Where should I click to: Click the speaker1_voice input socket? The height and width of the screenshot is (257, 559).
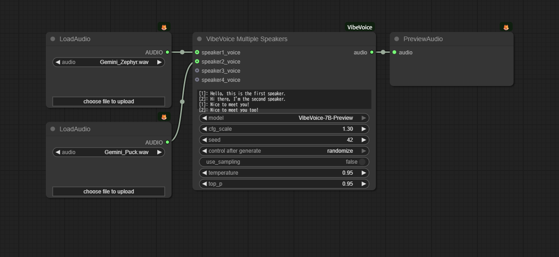[x=197, y=52]
